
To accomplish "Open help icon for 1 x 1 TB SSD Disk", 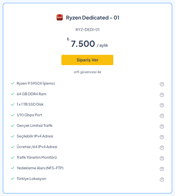I will click(x=162, y=105).
